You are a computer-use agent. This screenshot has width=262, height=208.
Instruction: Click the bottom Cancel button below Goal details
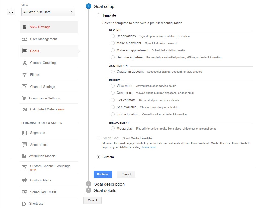coord(92,200)
